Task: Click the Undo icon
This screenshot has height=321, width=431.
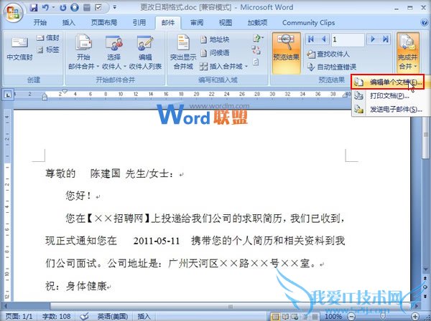Action: tap(45, 7)
